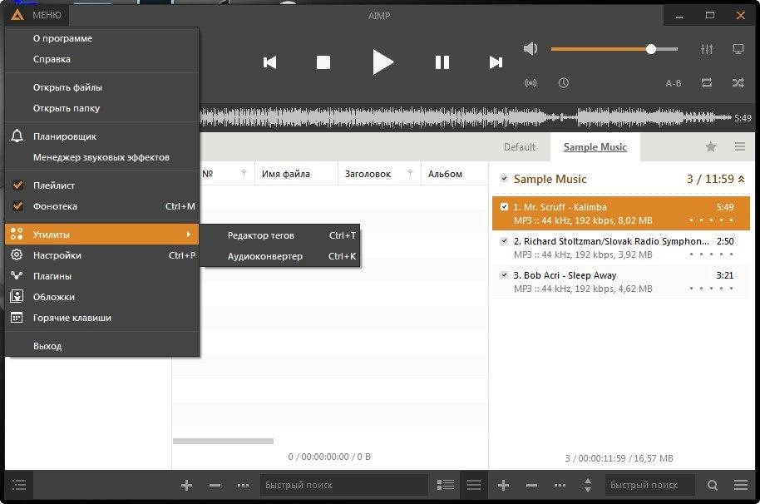Click the Заголовок column filter icon

(x=410, y=173)
